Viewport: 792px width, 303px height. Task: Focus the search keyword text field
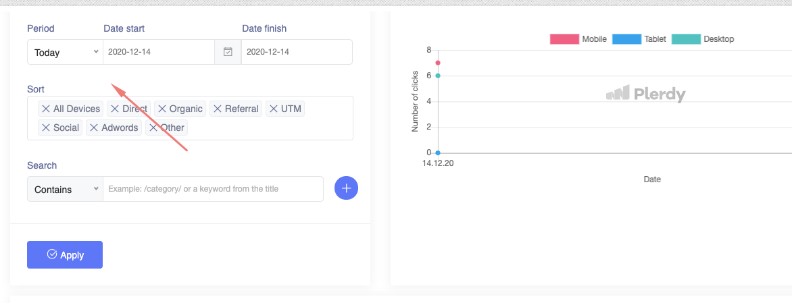213,189
